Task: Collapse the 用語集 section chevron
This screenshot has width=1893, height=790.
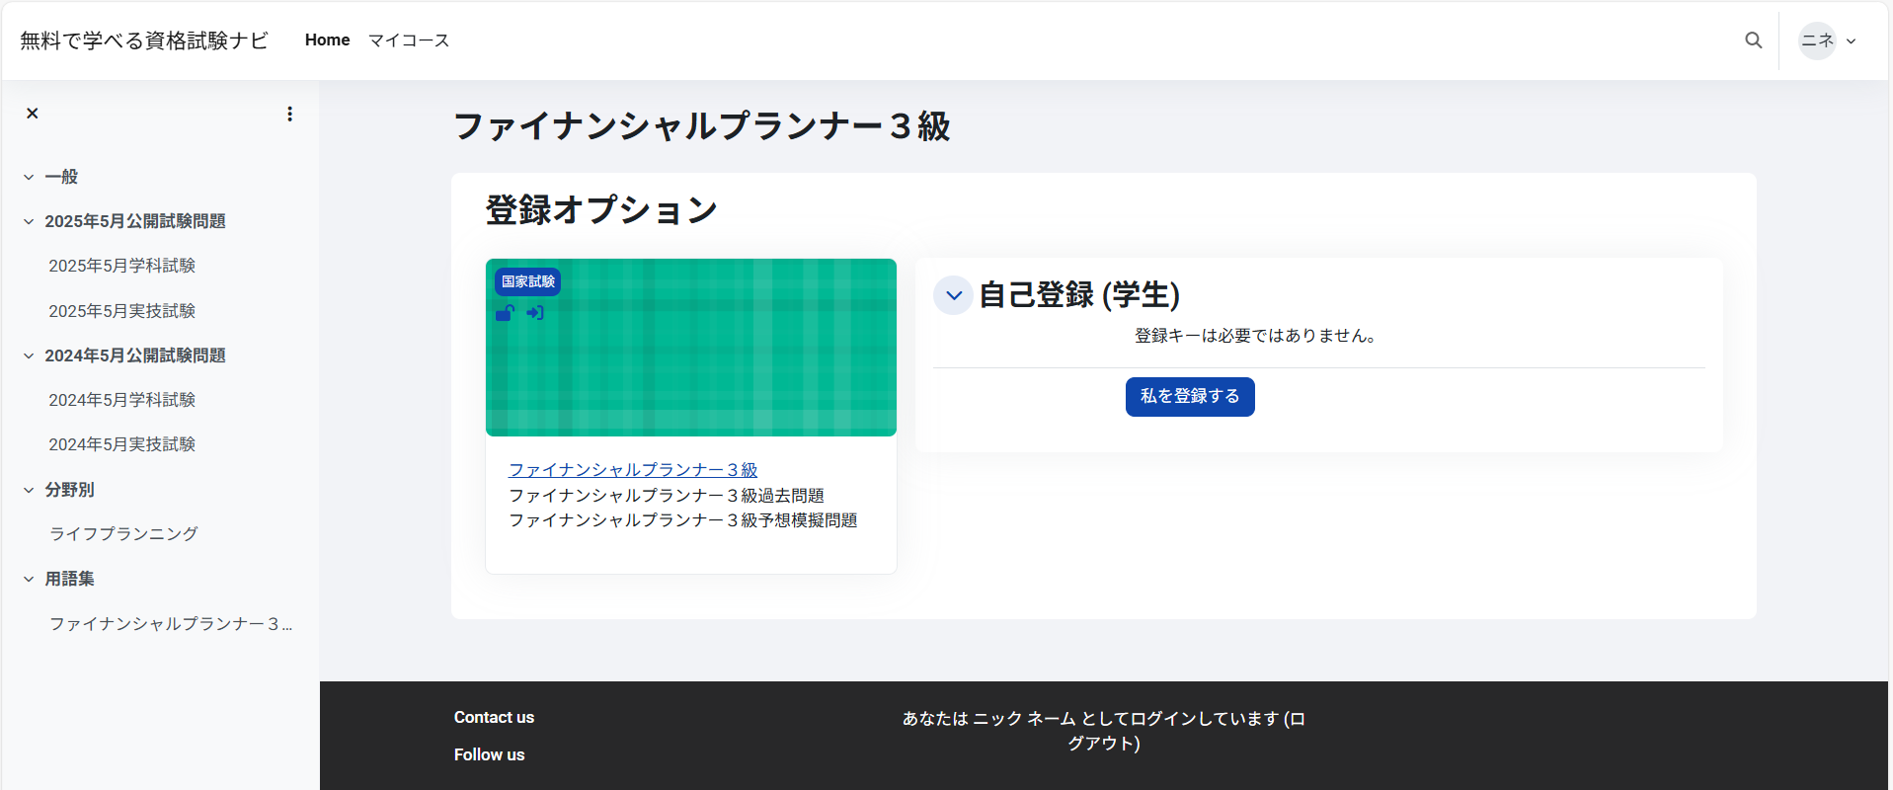Action: click(x=29, y=580)
